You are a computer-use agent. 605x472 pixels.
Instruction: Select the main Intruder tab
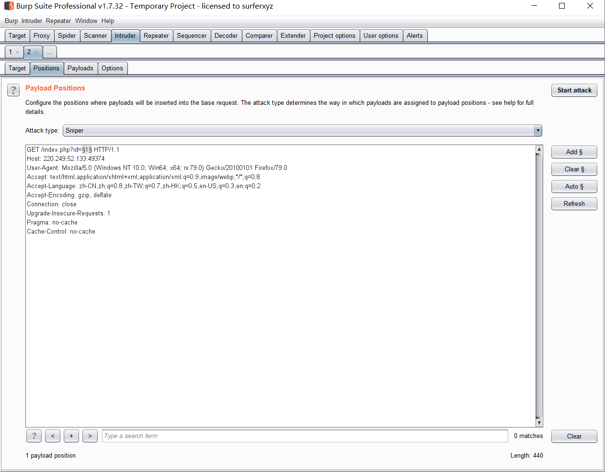(x=125, y=36)
